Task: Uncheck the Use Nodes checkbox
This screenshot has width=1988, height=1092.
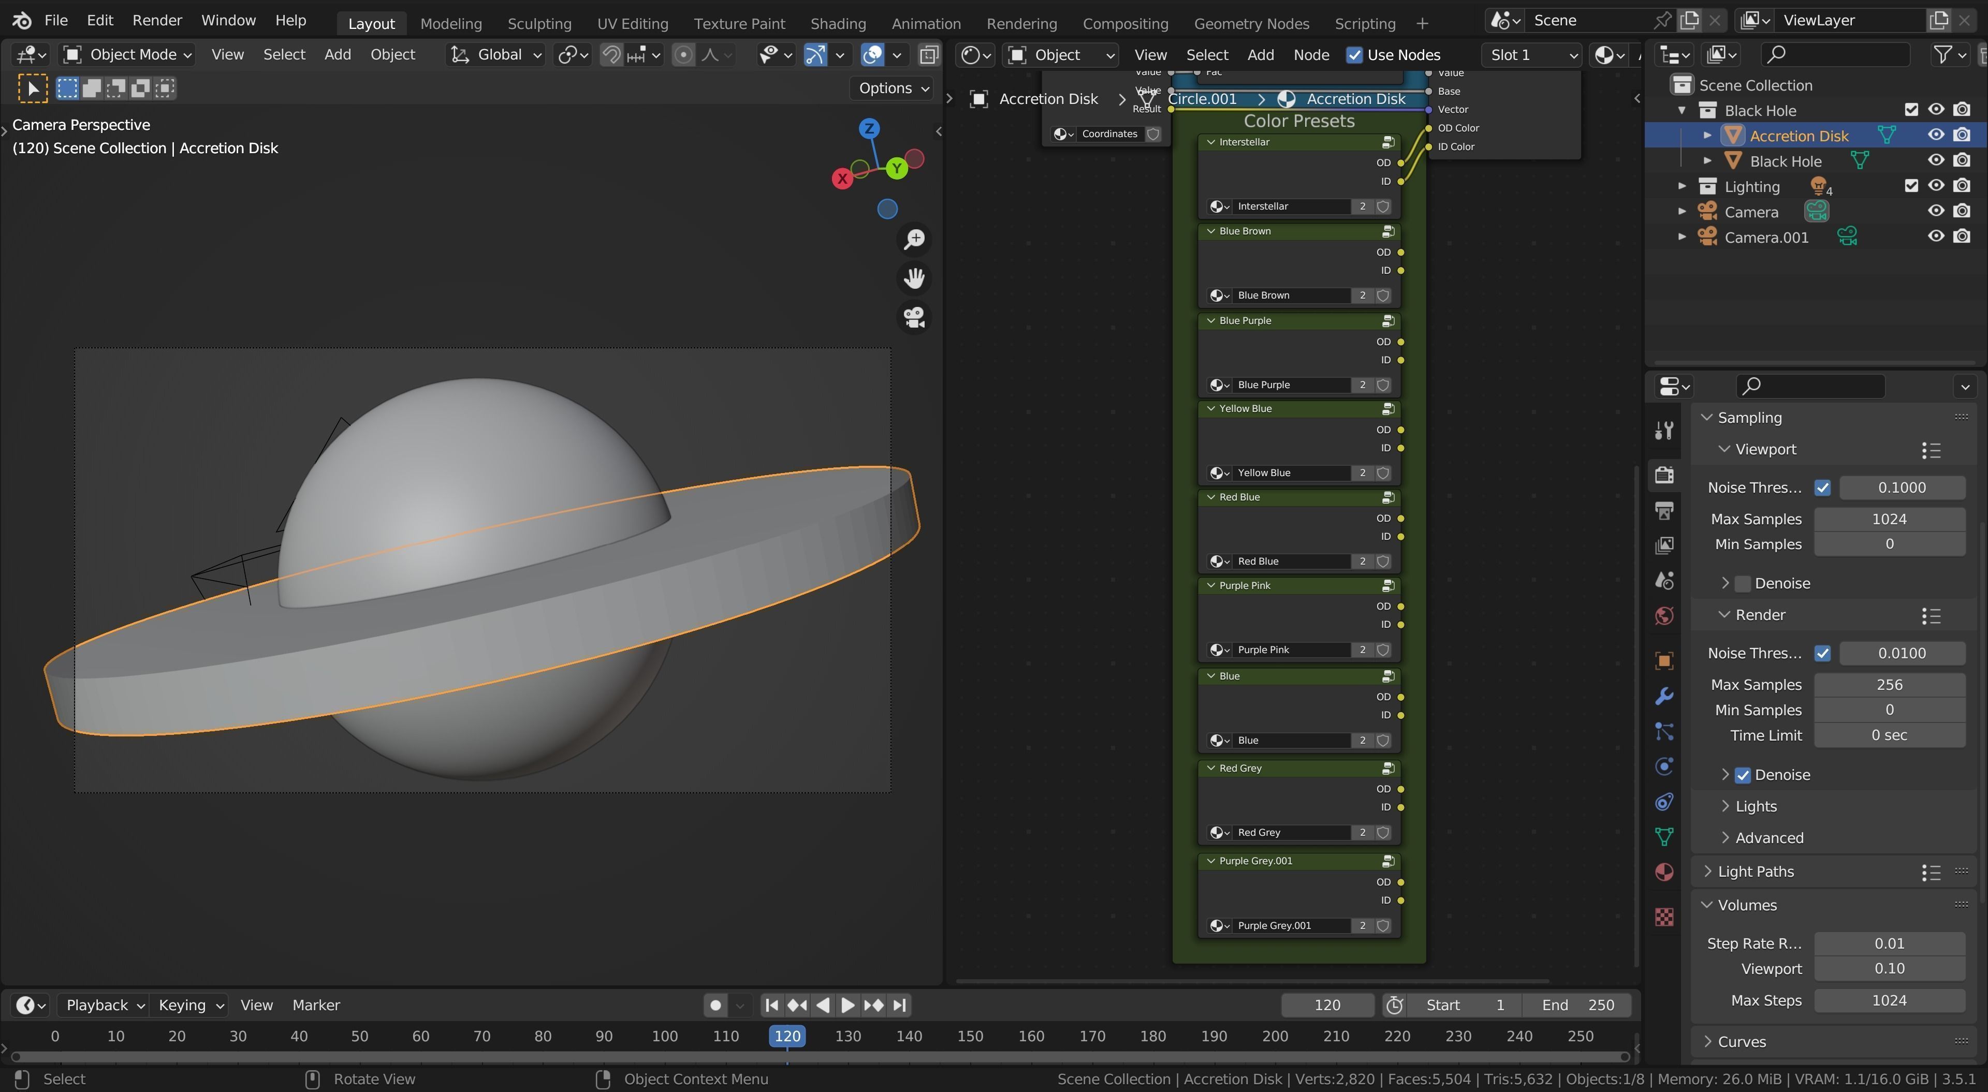Action: (x=1354, y=55)
